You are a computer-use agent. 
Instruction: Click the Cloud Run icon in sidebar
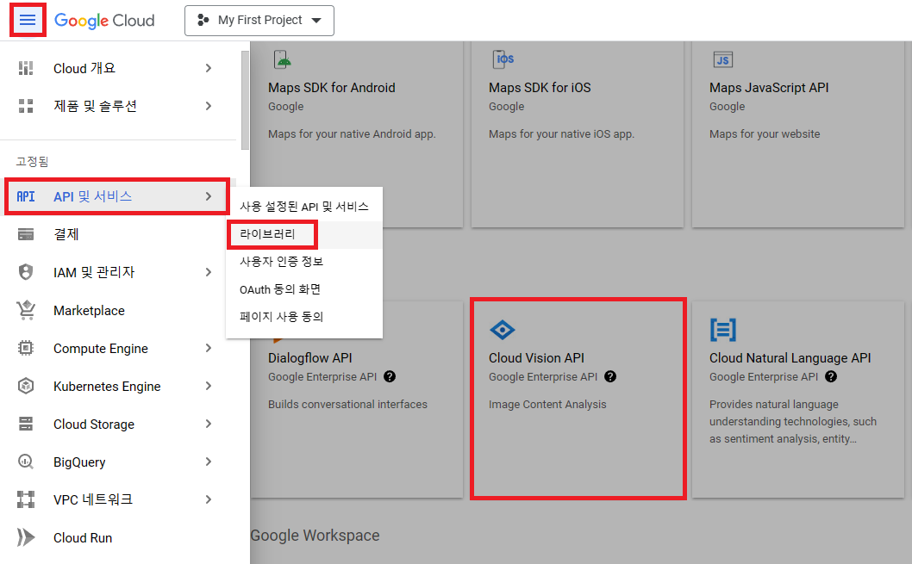click(26, 538)
